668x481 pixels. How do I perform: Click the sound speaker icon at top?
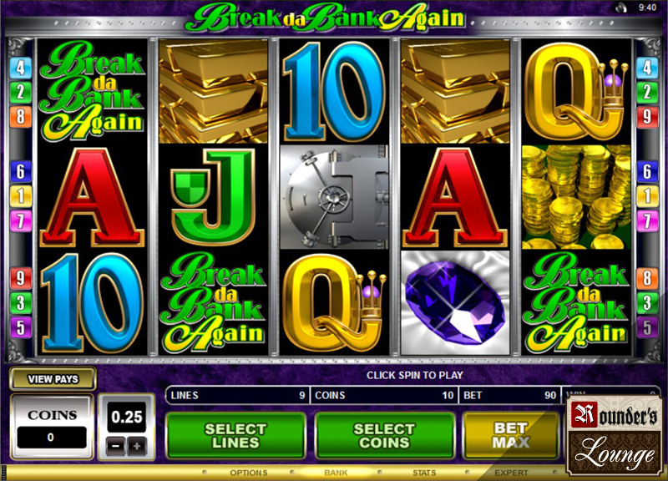[x=622, y=8]
